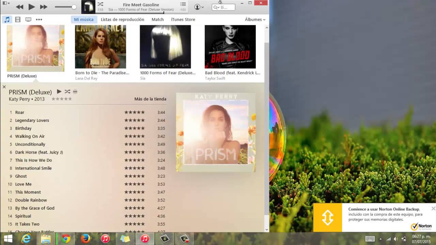Open the iTunes window menu at top-left
This screenshot has height=245, width=436.
(6, 3)
